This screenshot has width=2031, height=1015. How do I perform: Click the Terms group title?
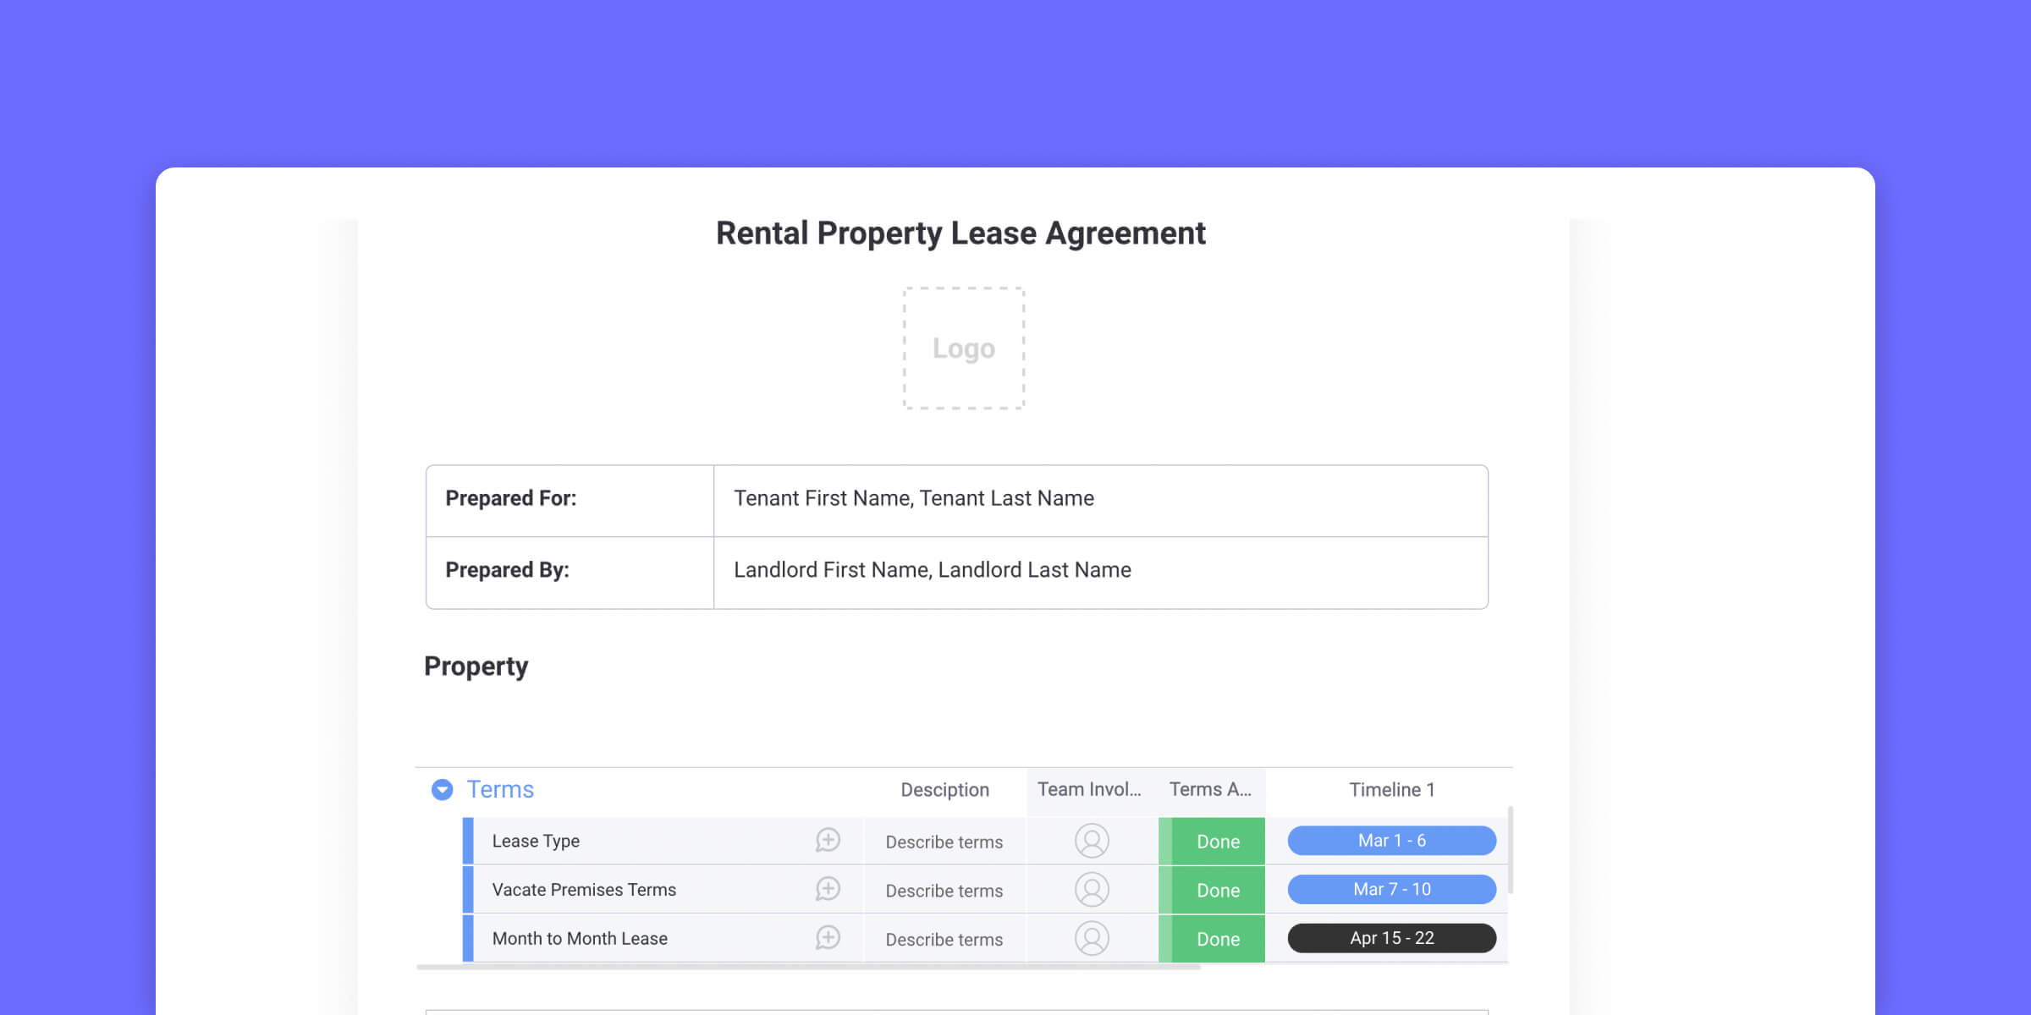(x=500, y=789)
